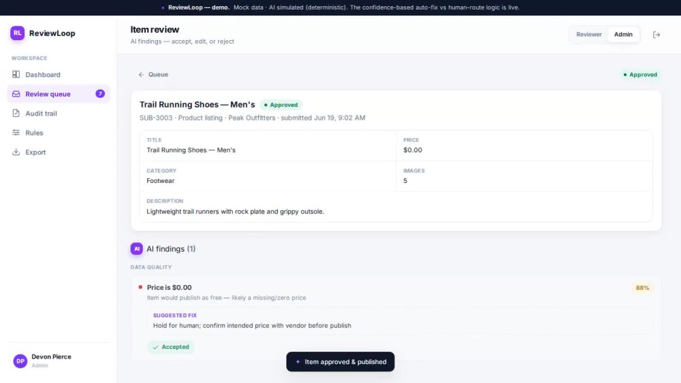Image resolution: width=681 pixels, height=383 pixels.
Task: Select Review queue in the sidebar
Action: (x=58, y=94)
